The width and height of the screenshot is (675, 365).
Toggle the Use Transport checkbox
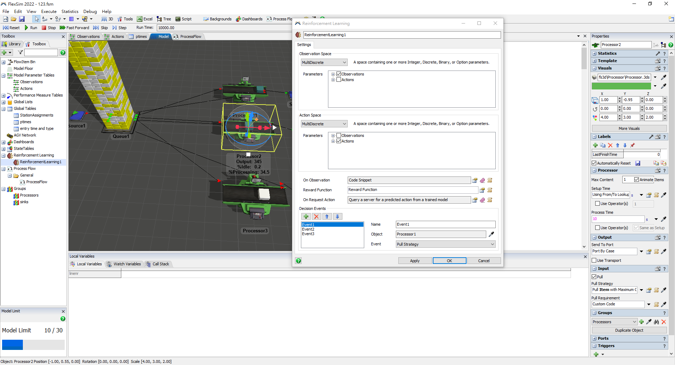click(x=594, y=260)
